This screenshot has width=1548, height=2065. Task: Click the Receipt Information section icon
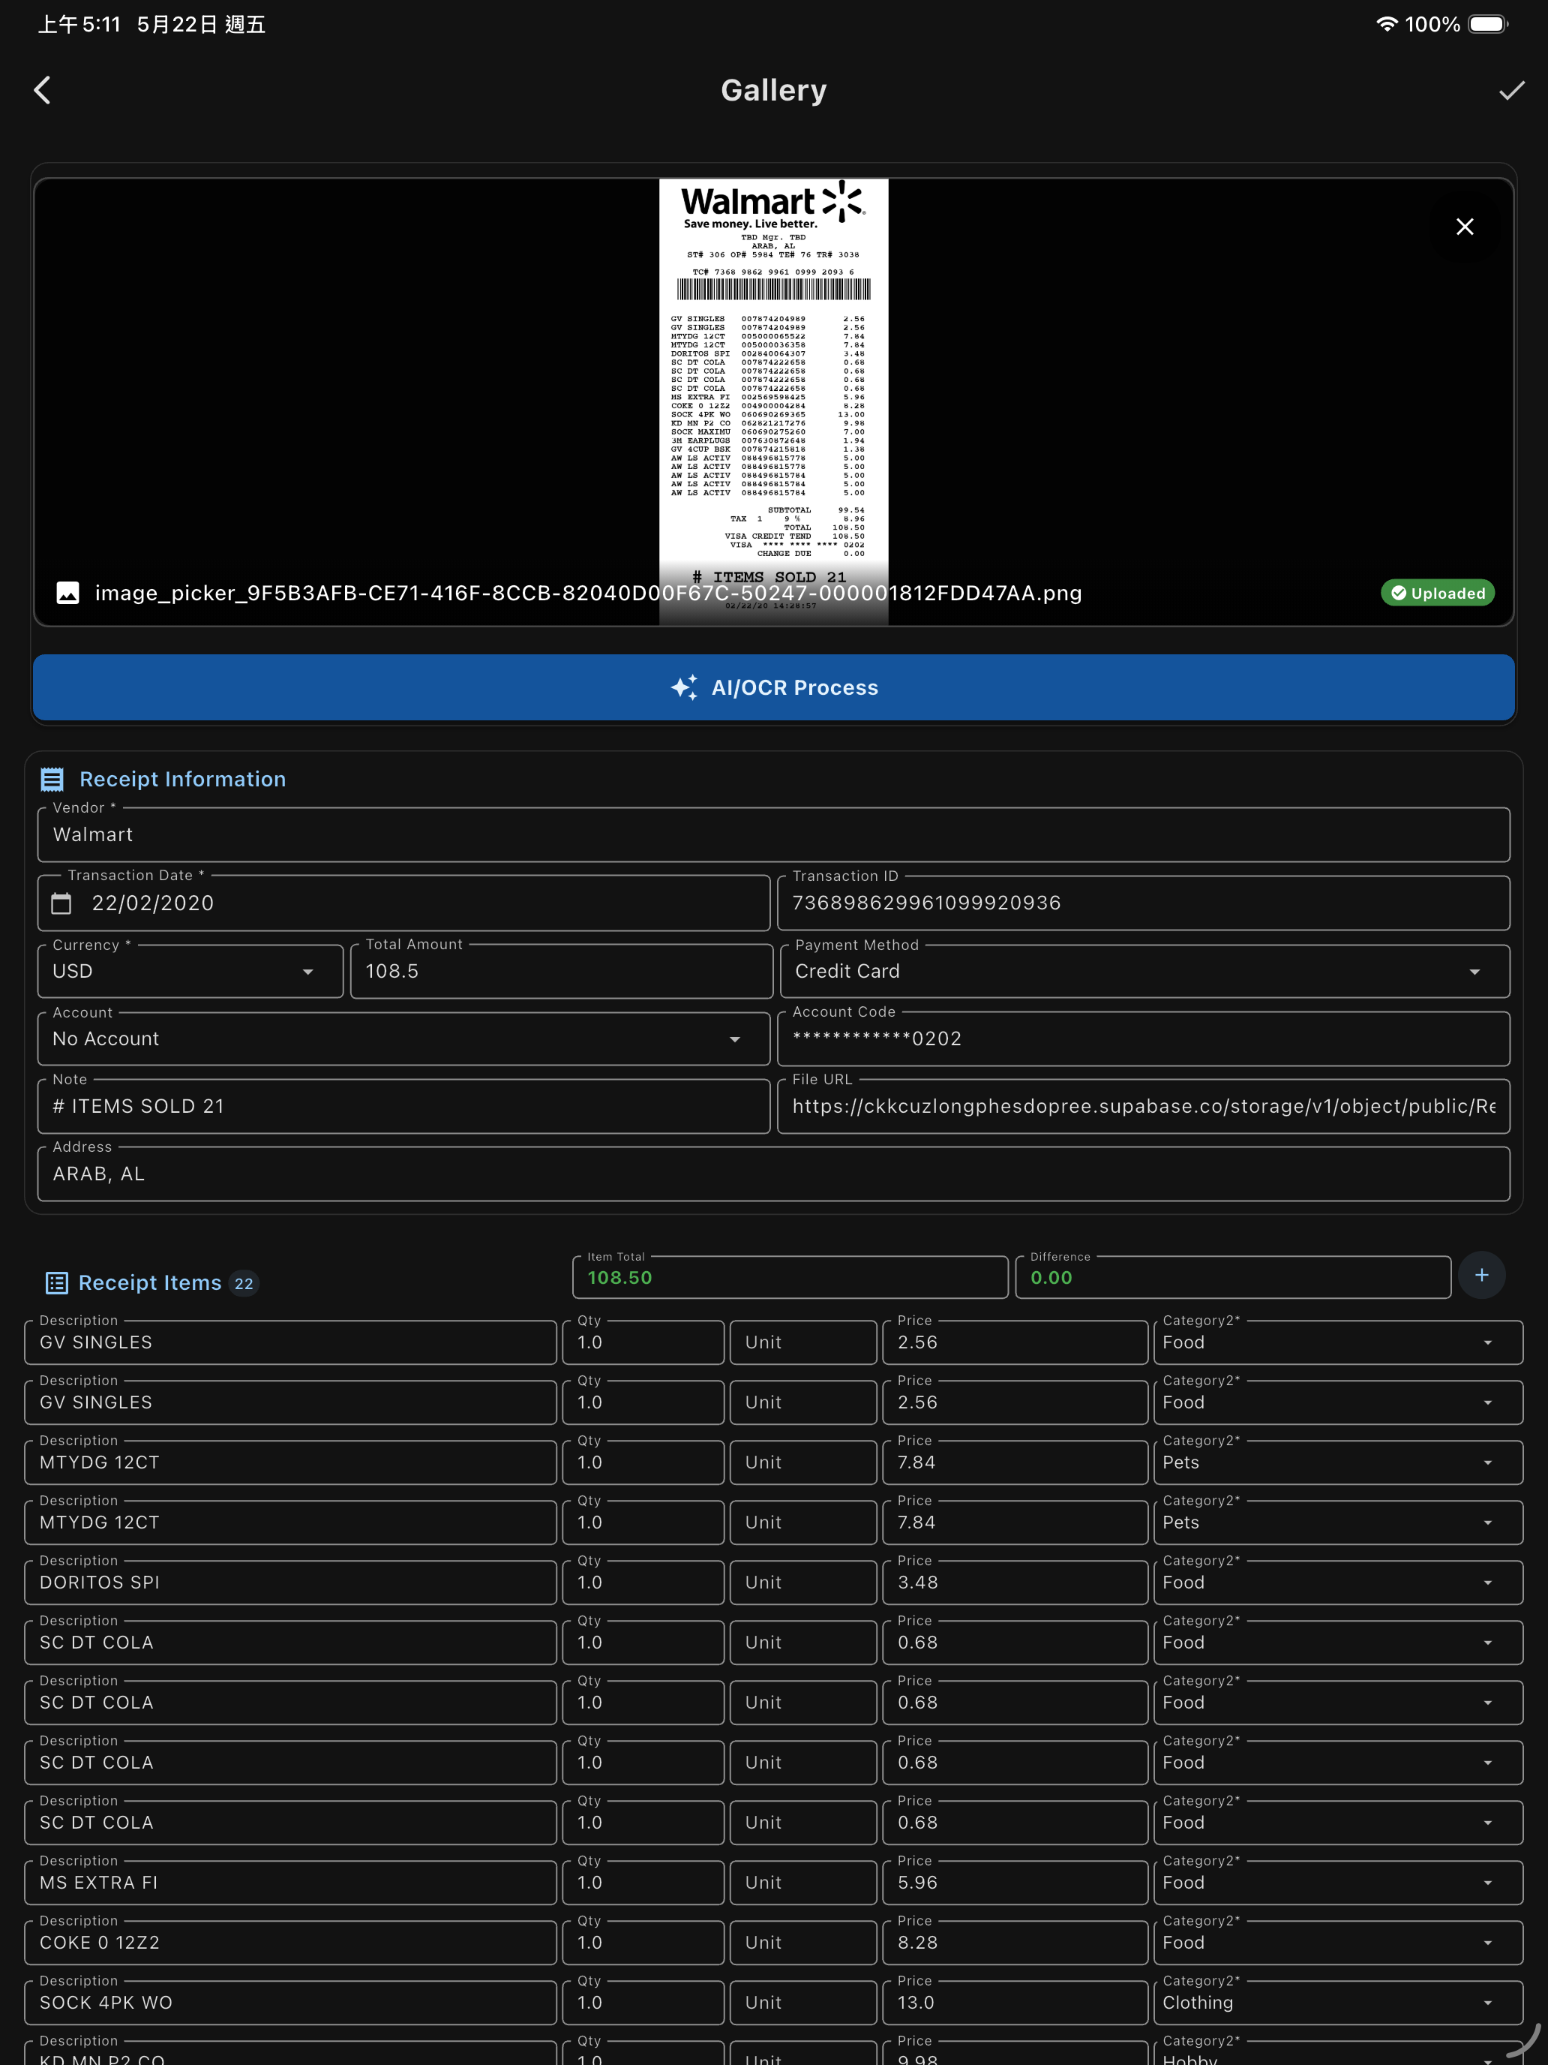52,780
